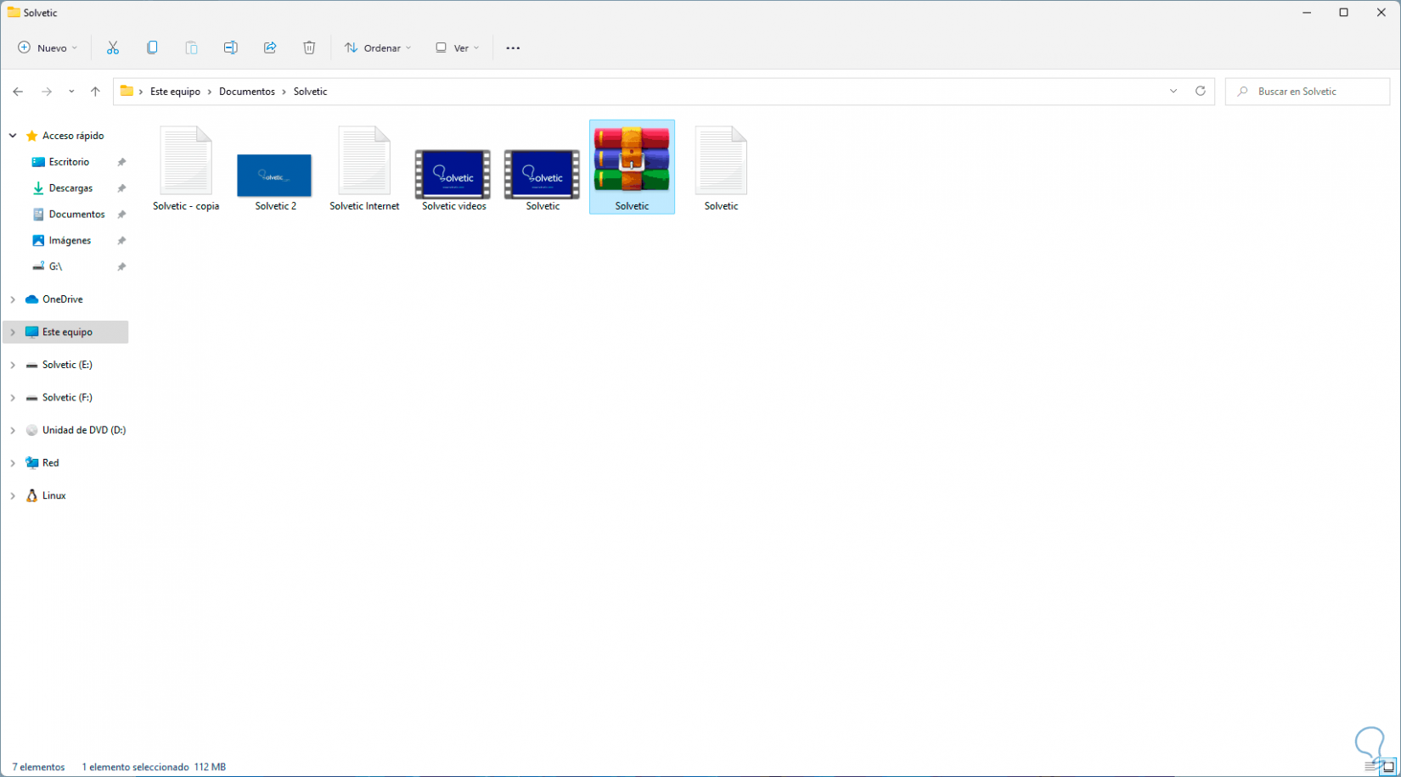Image resolution: width=1401 pixels, height=777 pixels.
Task: Click the pin icon beside Imágenes
Action: (121, 241)
